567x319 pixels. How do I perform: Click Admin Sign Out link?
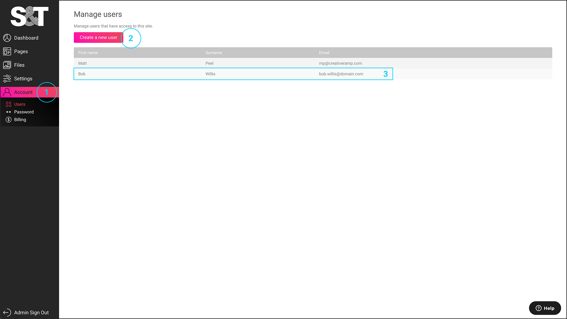(31, 313)
